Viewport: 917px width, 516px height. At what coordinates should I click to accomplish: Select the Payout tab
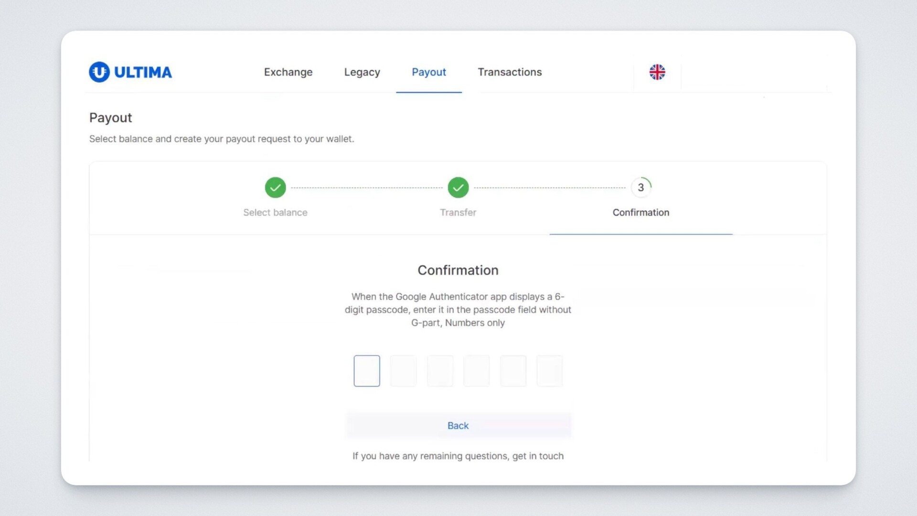[x=428, y=72]
